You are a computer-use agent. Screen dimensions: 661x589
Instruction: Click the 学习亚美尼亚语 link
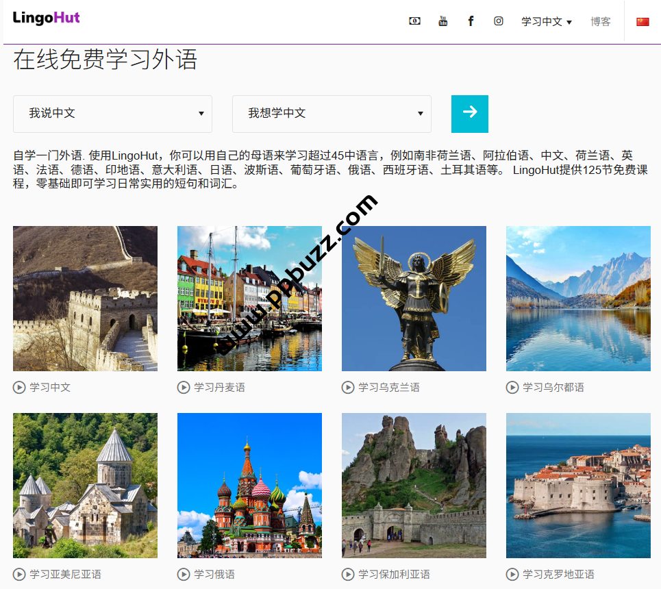pos(65,574)
